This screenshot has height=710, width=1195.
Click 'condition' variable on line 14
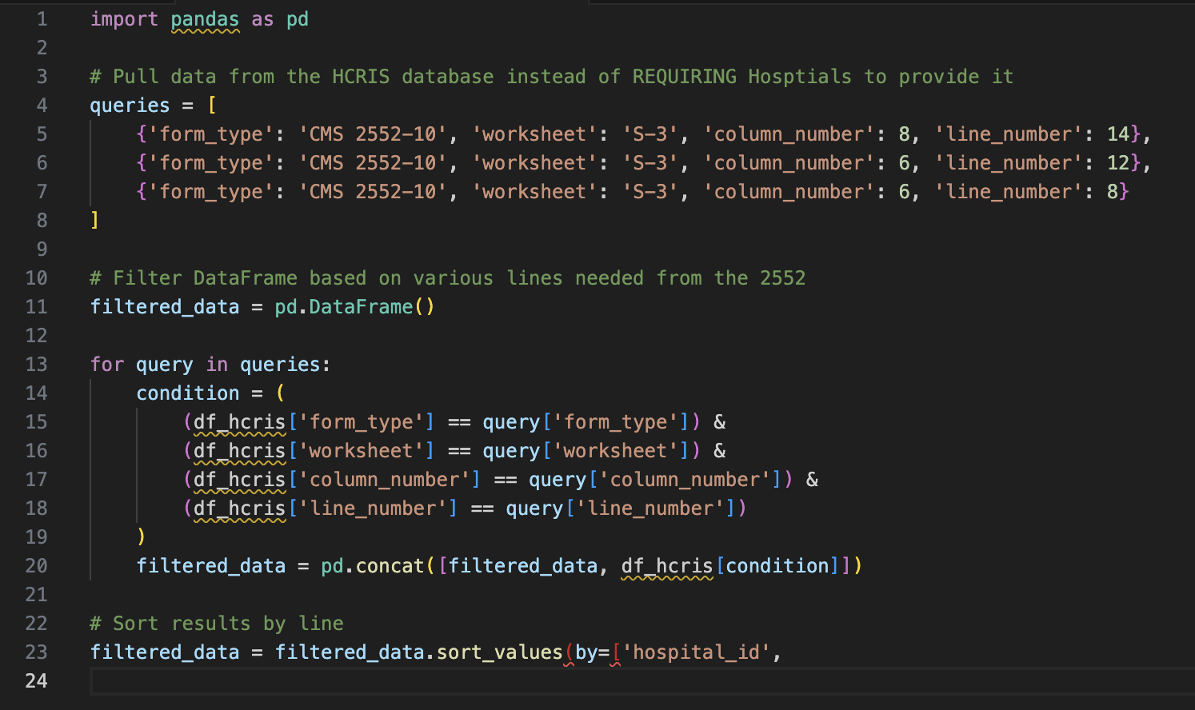pos(188,393)
